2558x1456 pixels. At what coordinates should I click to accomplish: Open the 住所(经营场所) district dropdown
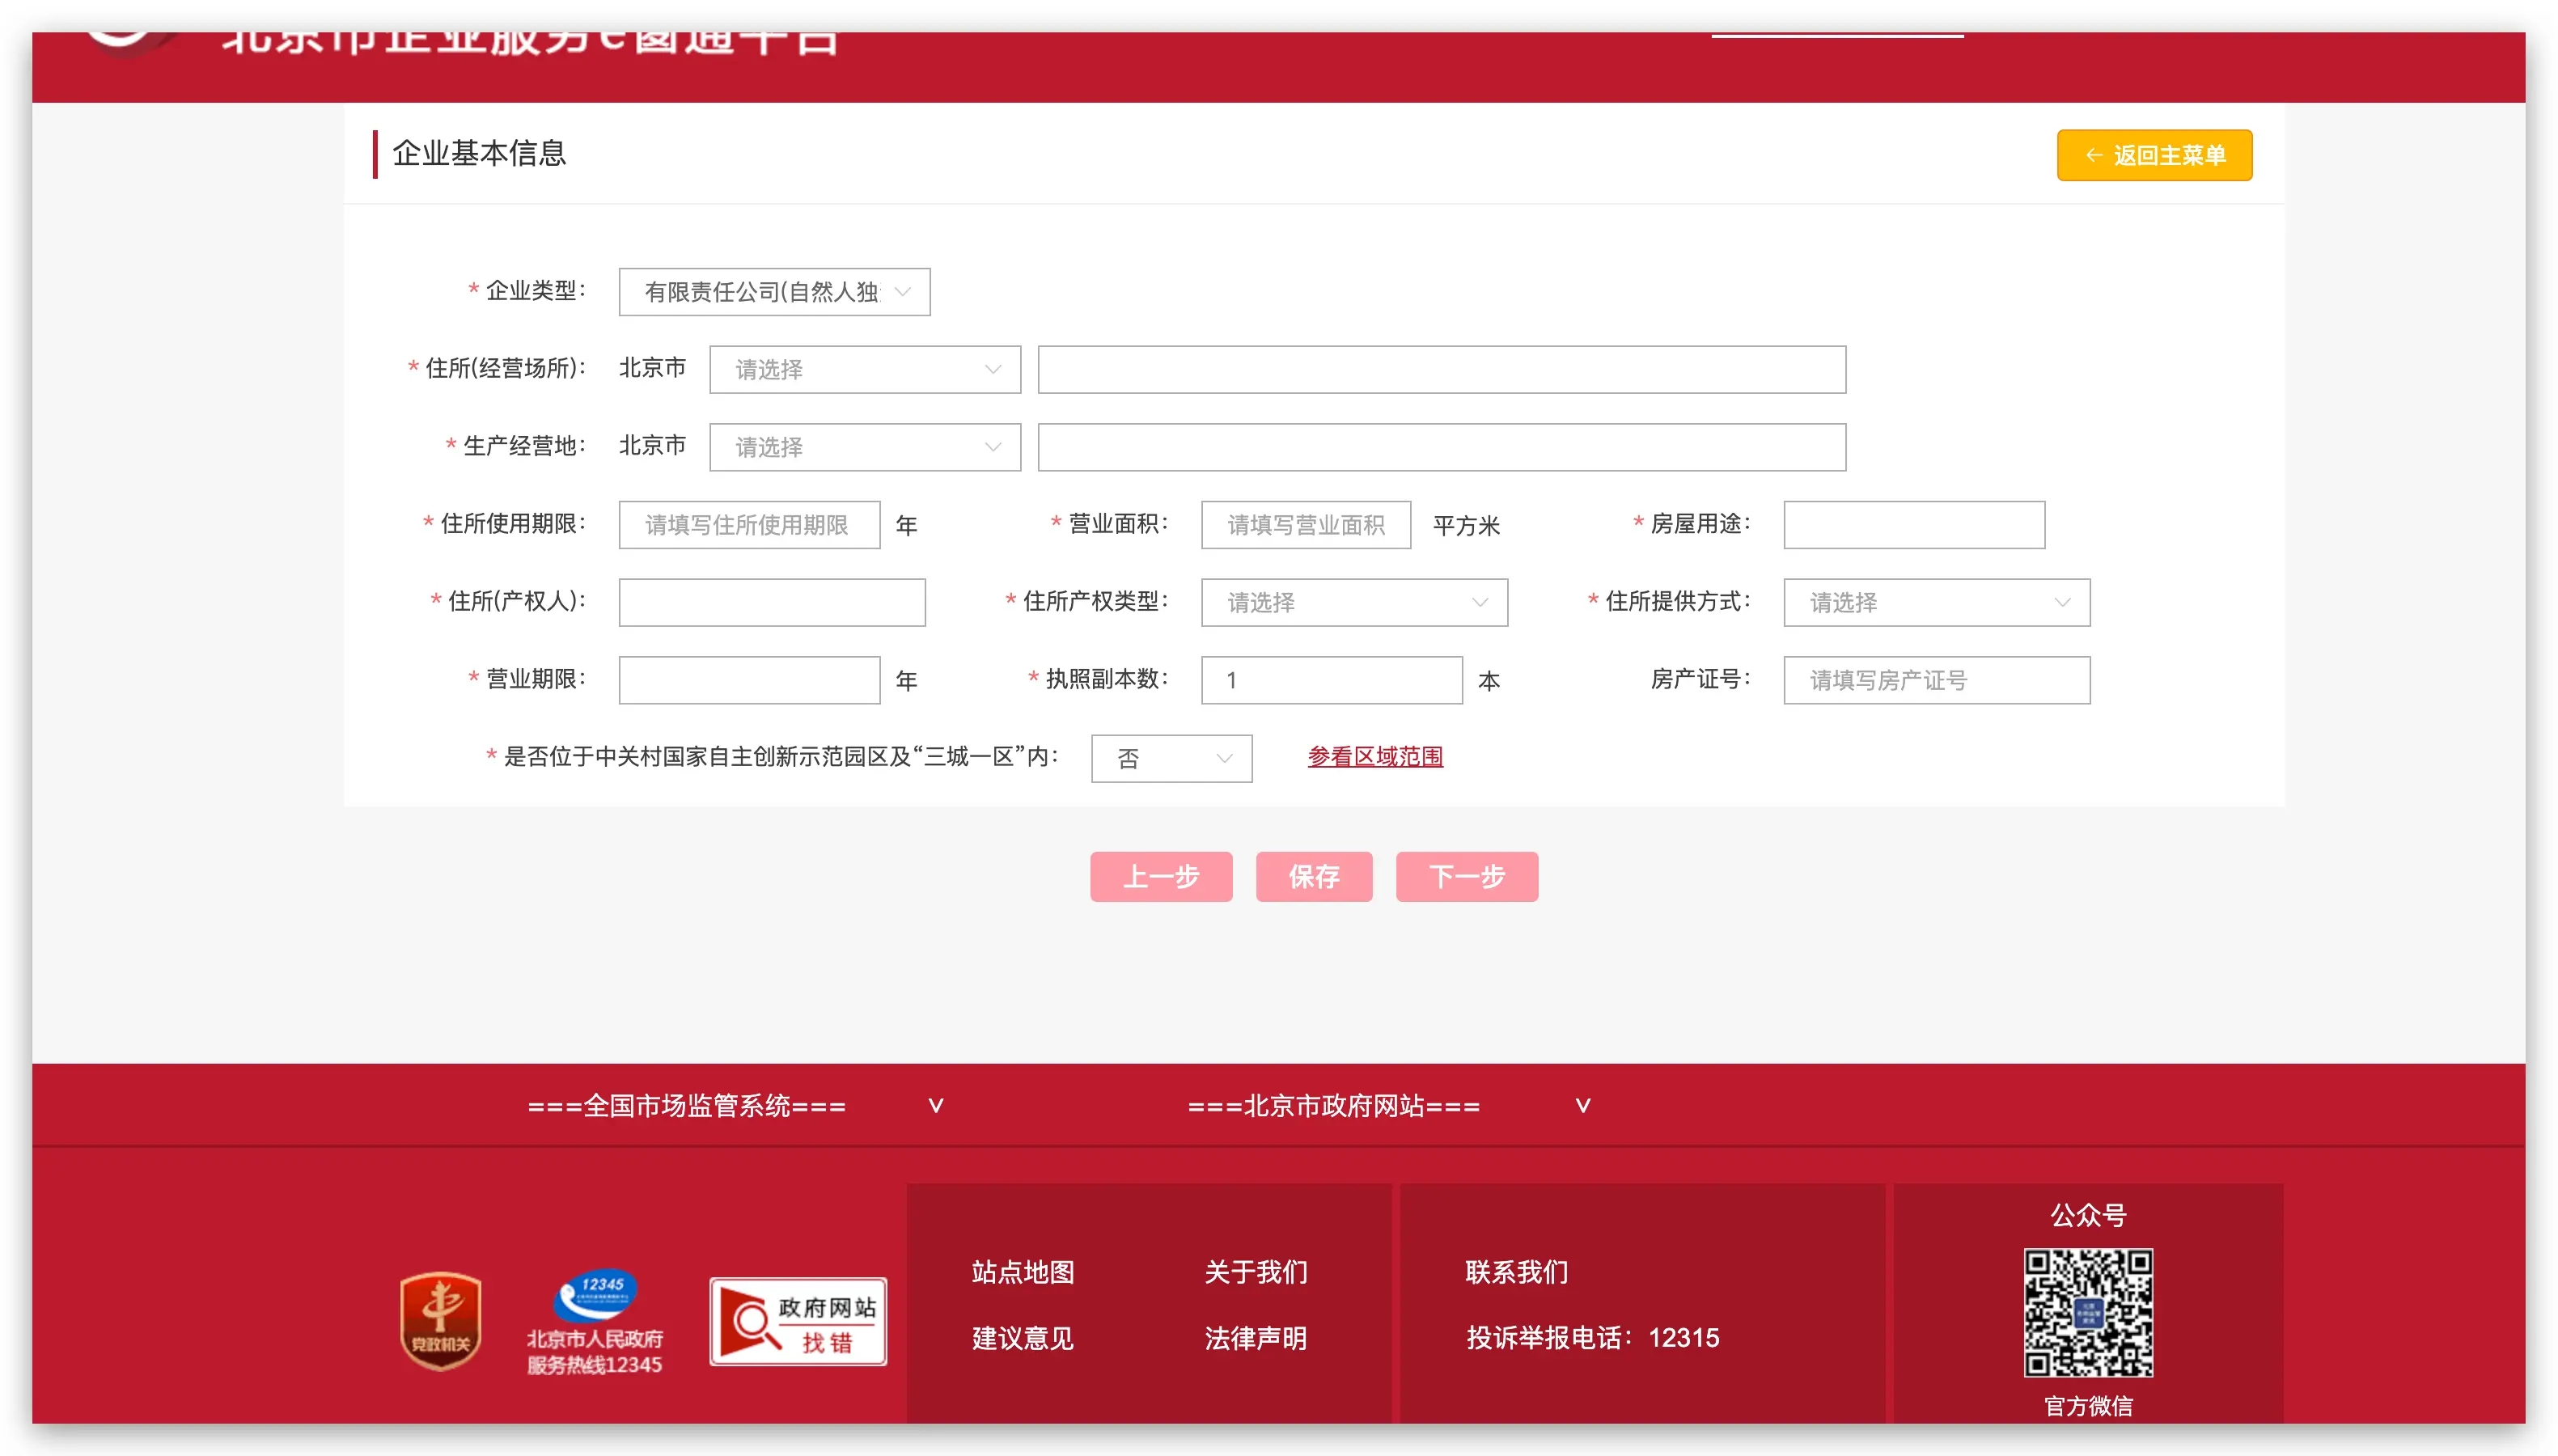[x=864, y=370]
